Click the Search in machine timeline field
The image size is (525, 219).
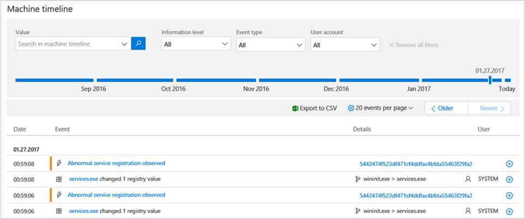(68, 44)
